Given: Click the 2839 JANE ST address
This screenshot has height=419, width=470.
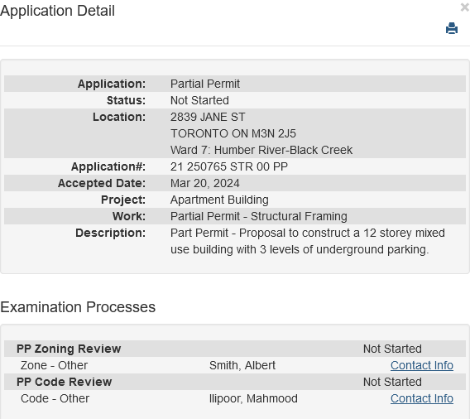Looking at the screenshot, I should [x=208, y=117].
